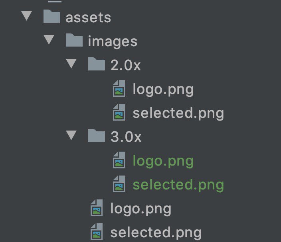281x242 pixels.
Task: Select bottom logo.png in images root
Action: [x=141, y=209]
